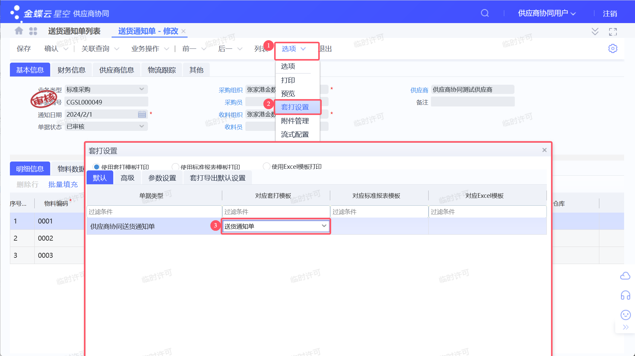Open the calendar picker for 通知日期

click(x=142, y=114)
